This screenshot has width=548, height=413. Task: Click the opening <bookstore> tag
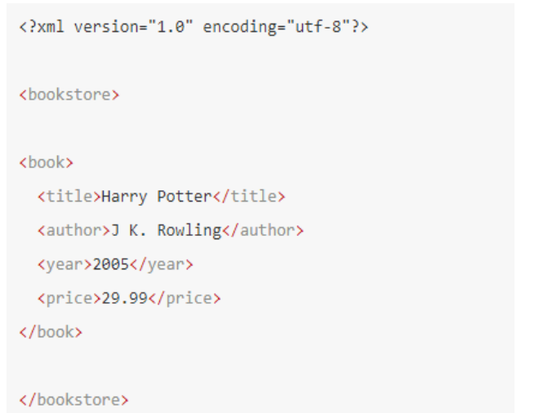click(69, 95)
